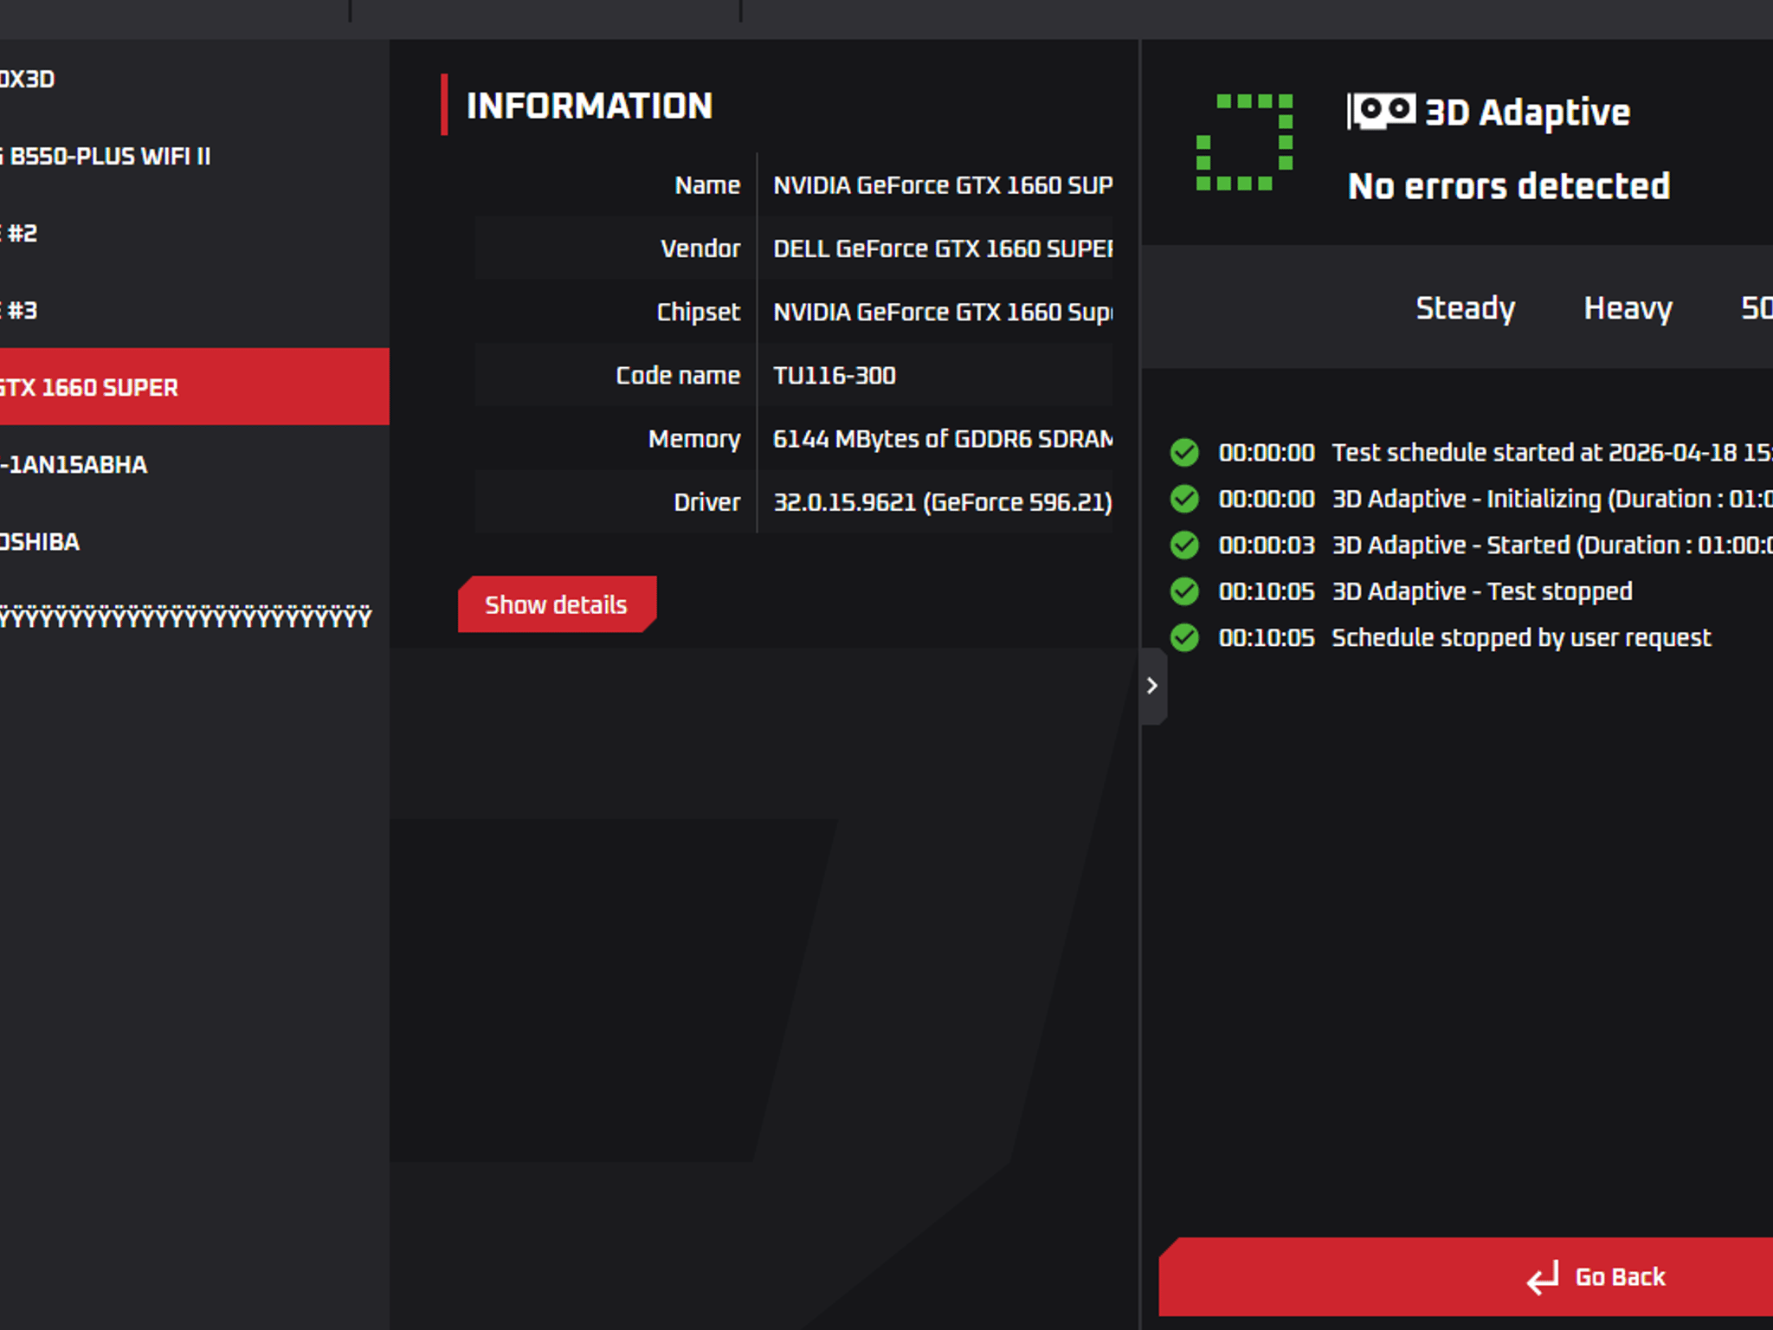Click the 3D Adaptive graphics card icon
1773x1330 pixels.
[1382, 111]
